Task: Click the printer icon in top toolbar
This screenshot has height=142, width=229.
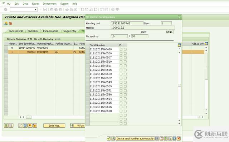Action: coord(67,10)
